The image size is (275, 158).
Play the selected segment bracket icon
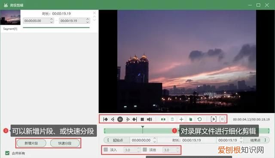click(214, 119)
